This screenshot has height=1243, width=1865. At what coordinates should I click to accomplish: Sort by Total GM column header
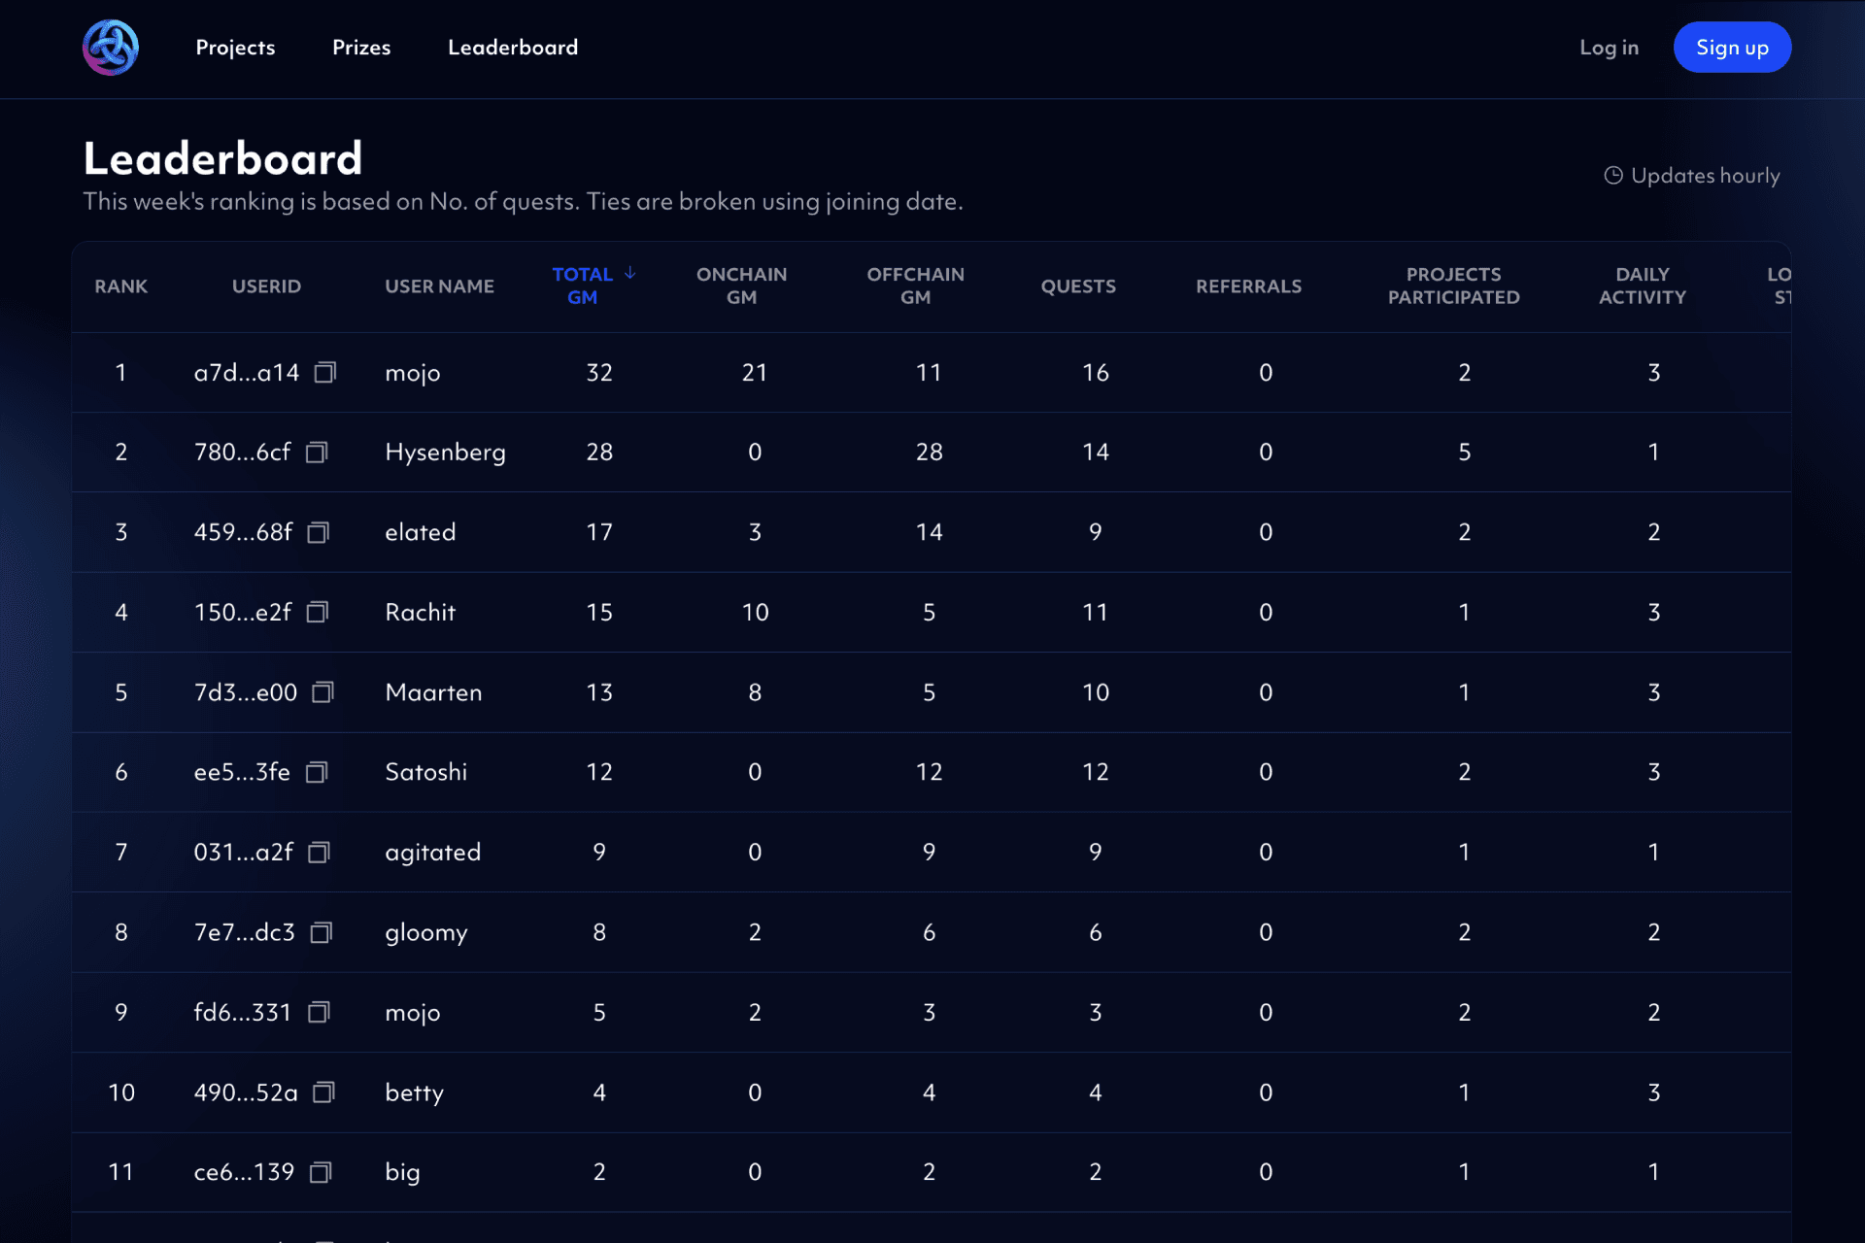pos(583,286)
